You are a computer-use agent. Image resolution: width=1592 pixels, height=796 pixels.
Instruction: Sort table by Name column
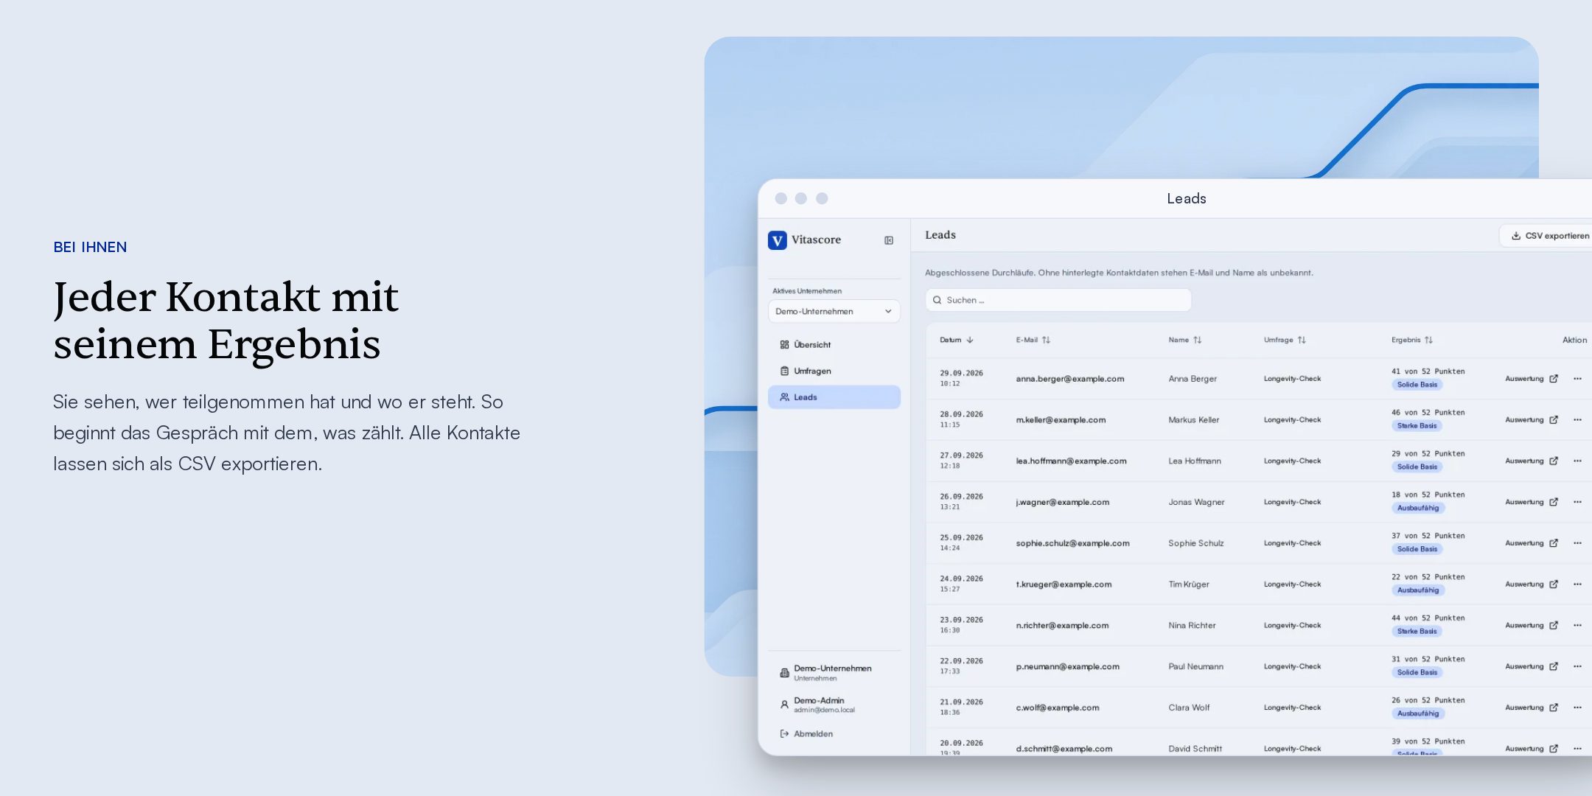click(1184, 340)
